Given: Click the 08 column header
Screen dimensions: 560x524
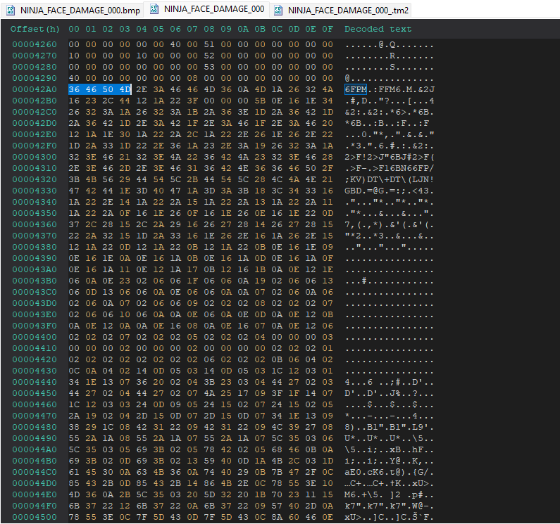Looking at the screenshot, I should pyautogui.click(x=209, y=29).
